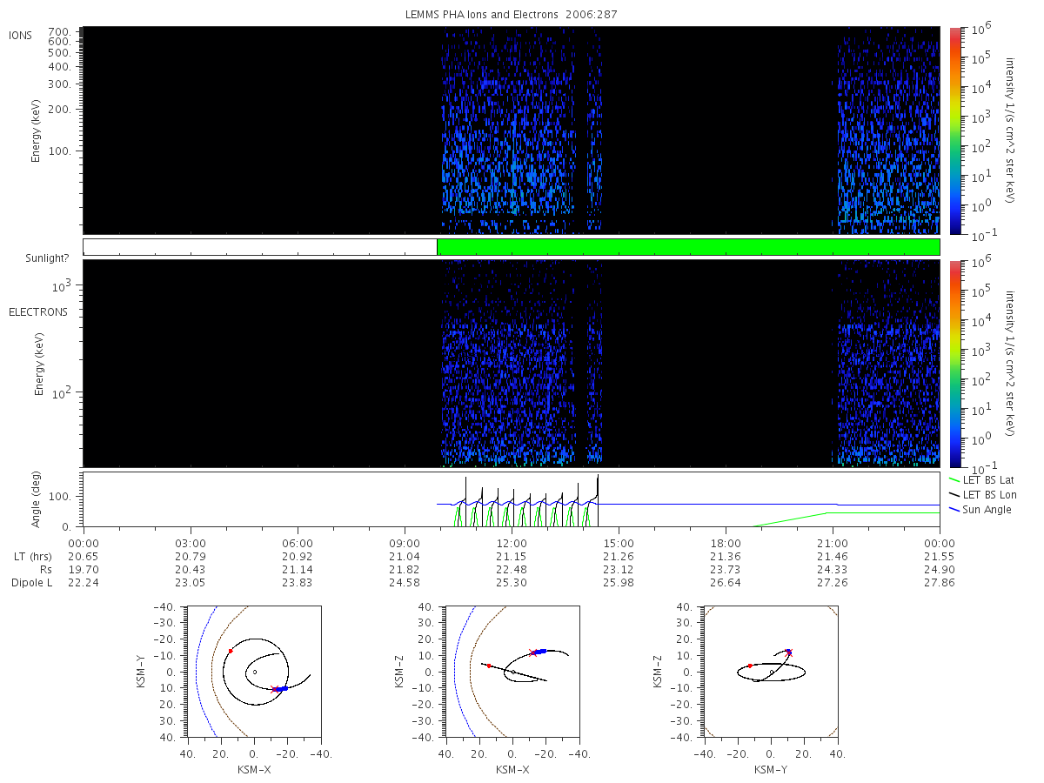1044x783 pixels.
Task: Click the Saturn circle in the X-Y orbit plot
Action: pos(254,672)
